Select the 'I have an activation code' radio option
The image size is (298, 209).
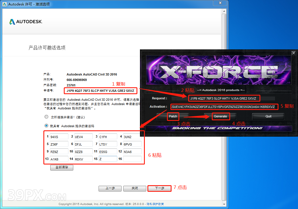coord(46,126)
